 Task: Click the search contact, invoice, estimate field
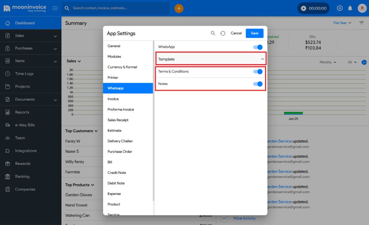116,8
